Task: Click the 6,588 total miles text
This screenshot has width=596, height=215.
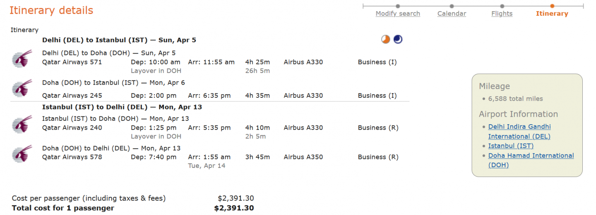Action: pyautogui.click(x=515, y=99)
